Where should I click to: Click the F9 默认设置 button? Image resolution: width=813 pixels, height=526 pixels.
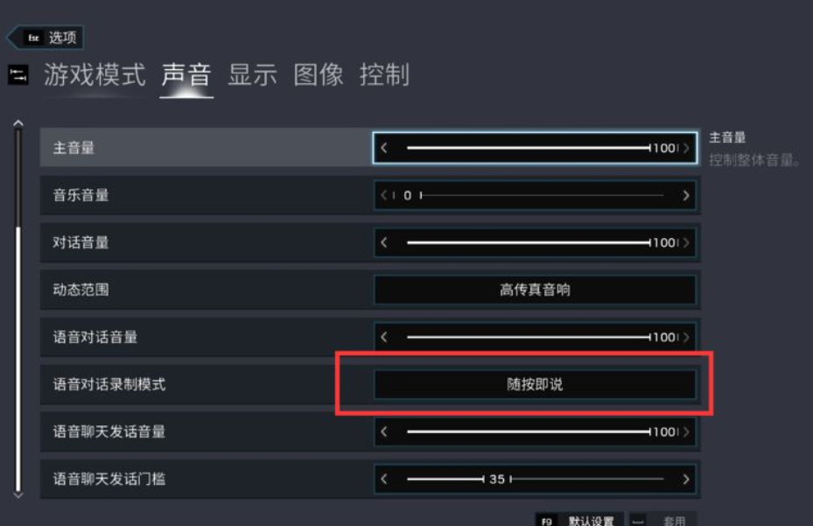(578, 520)
